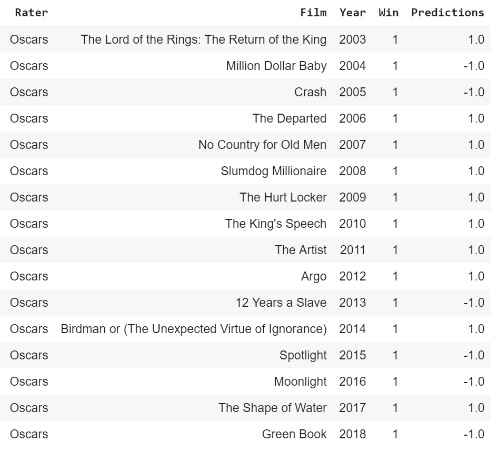Viewport: 498px width, 452px height.
Task: Select The Departed row film cell
Action: 290,119
